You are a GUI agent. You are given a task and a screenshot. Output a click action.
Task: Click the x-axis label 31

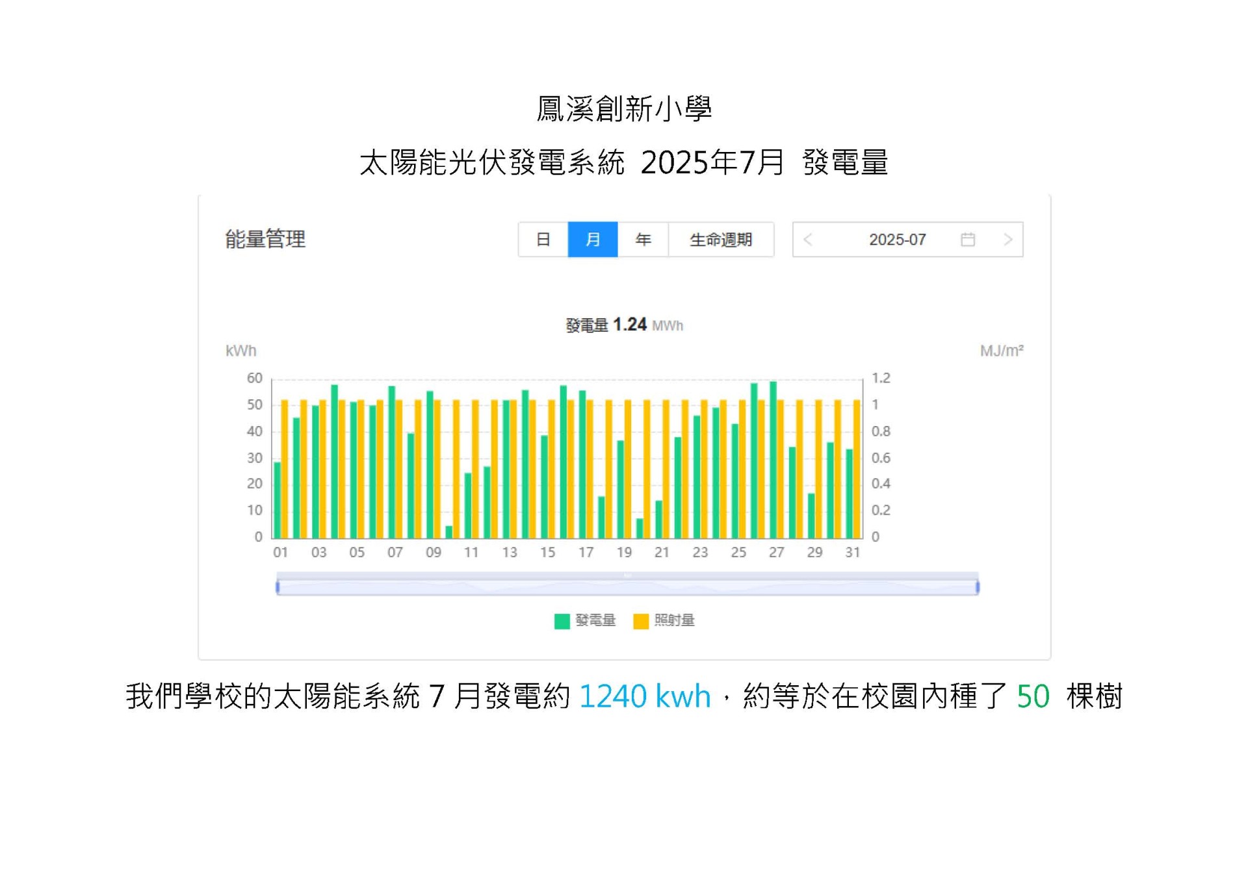[853, 552]
